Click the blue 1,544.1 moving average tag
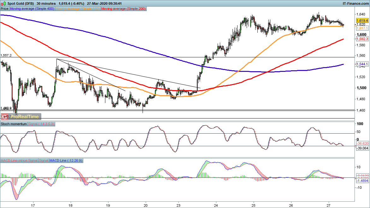 (x=362, y=64)
